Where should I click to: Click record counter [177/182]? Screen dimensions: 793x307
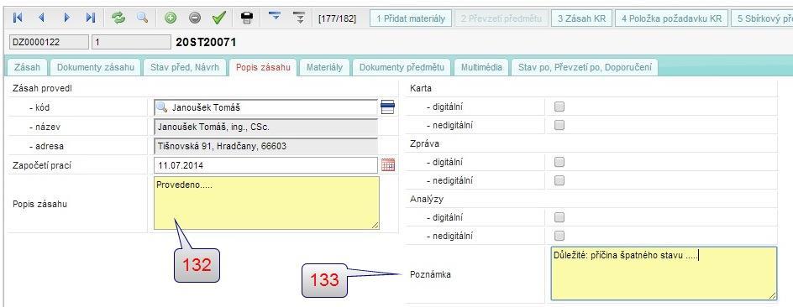(337, 18)
